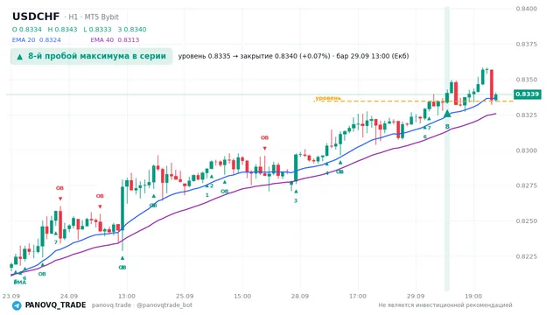Click the 28.09 date axis label

(300, 296)
